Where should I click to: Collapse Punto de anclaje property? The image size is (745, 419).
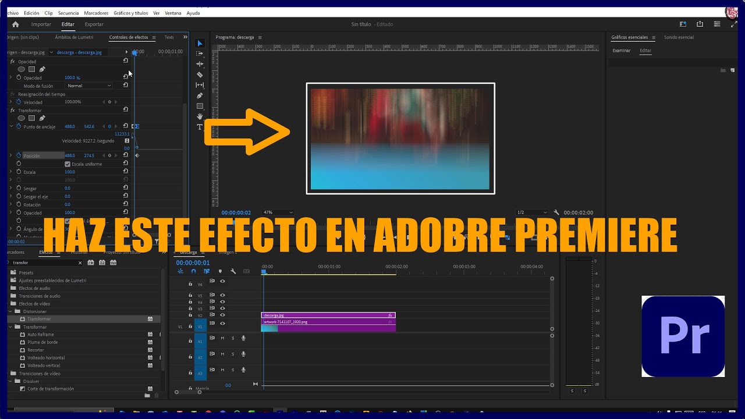pos(10,126)
